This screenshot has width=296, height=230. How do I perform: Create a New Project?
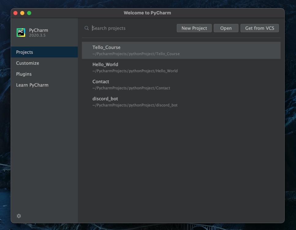pos(194,28)
